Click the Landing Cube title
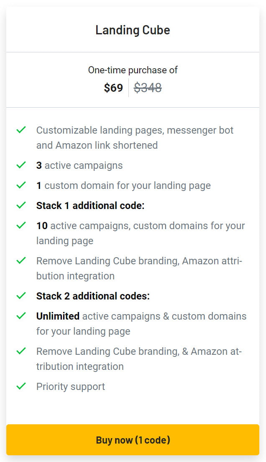266x462 pixels. tap(133, 30)
